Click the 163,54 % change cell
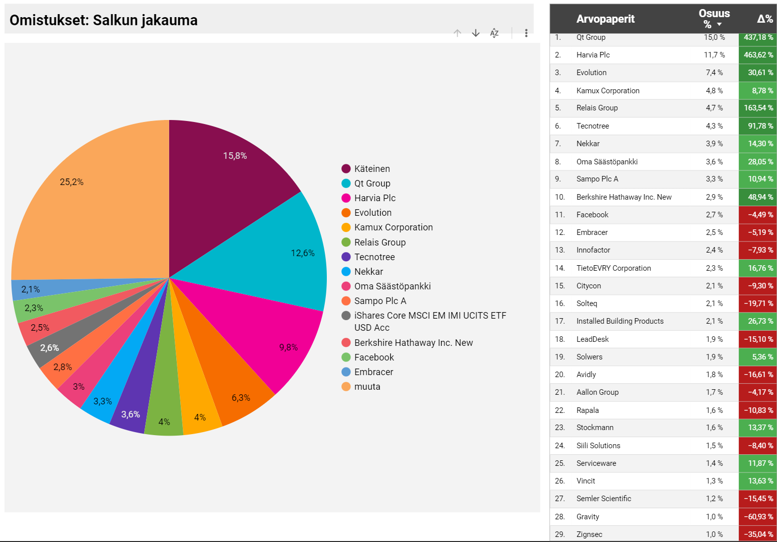The image size is (777, 542). tap(758, 108)
